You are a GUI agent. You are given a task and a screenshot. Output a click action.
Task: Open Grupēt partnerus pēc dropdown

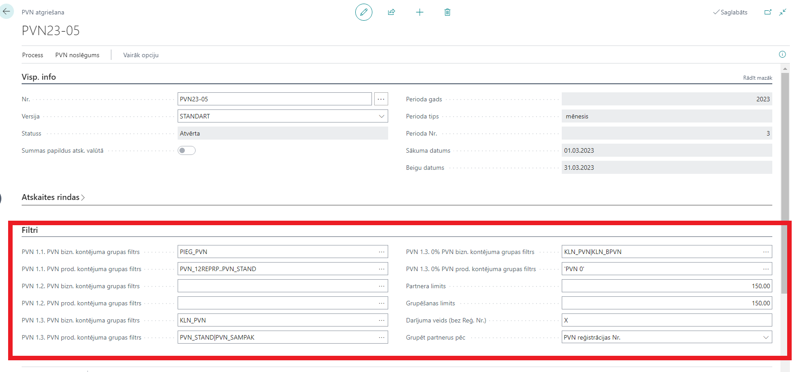point(766,337)
